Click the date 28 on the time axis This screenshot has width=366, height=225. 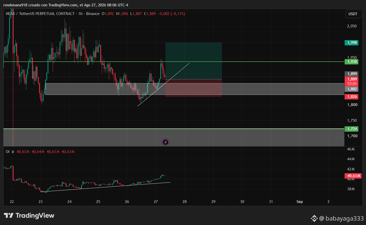pyautogui.click(x=185, y=202)
